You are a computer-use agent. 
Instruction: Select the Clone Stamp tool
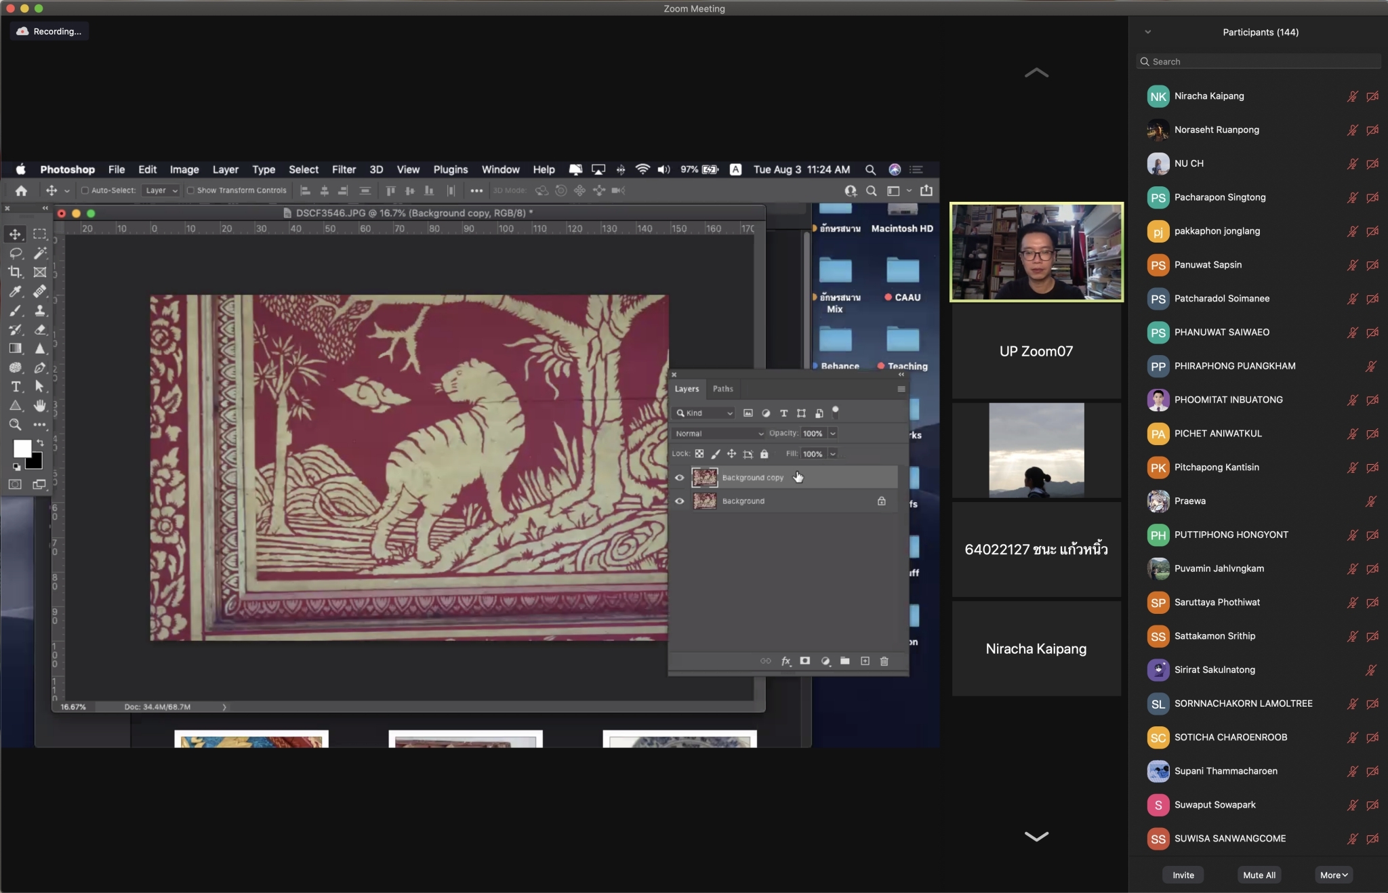pos(40,310)
